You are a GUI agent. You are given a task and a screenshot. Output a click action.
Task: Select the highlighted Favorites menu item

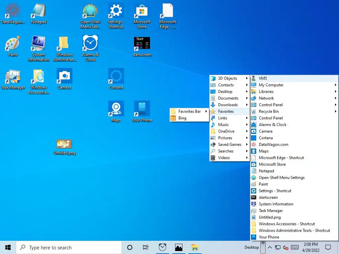pos(230,111)
